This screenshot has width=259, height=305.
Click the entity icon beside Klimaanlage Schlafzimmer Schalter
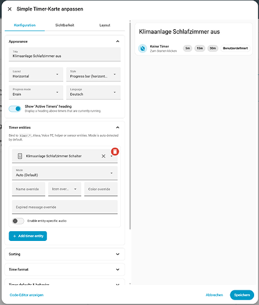[x=20, y=156]
